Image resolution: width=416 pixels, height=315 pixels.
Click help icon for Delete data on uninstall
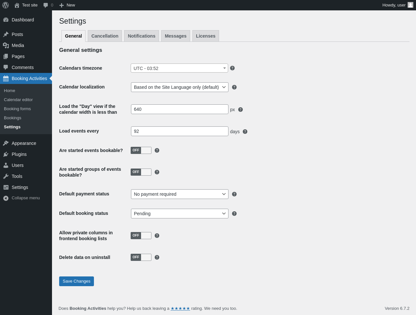[157, 257]
